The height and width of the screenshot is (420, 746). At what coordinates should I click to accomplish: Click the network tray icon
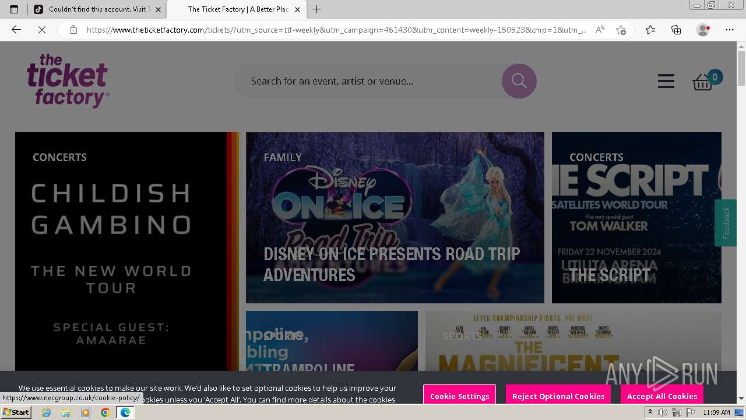677,412
